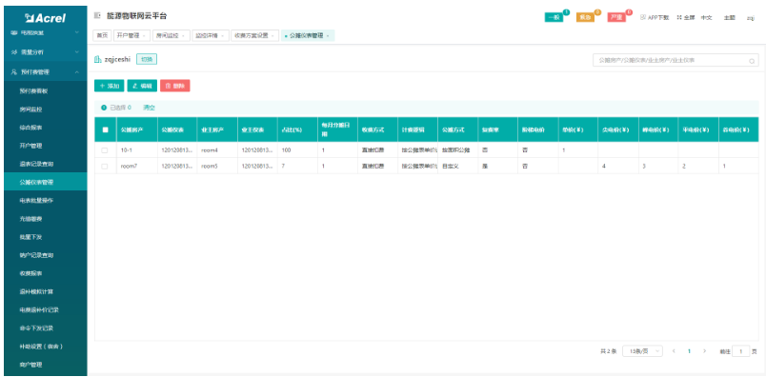Open 命令下发记录 in sidebar
The height and width of the screenshot is (377, 766).
coord(46,328)
